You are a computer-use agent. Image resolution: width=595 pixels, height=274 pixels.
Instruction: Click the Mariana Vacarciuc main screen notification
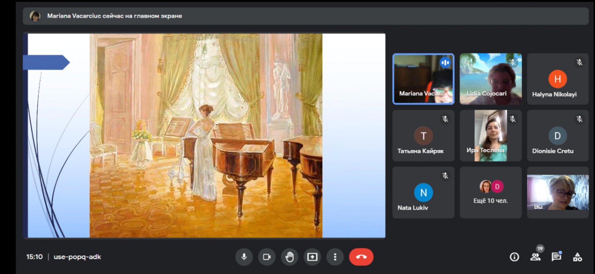(x=306, y=16)
